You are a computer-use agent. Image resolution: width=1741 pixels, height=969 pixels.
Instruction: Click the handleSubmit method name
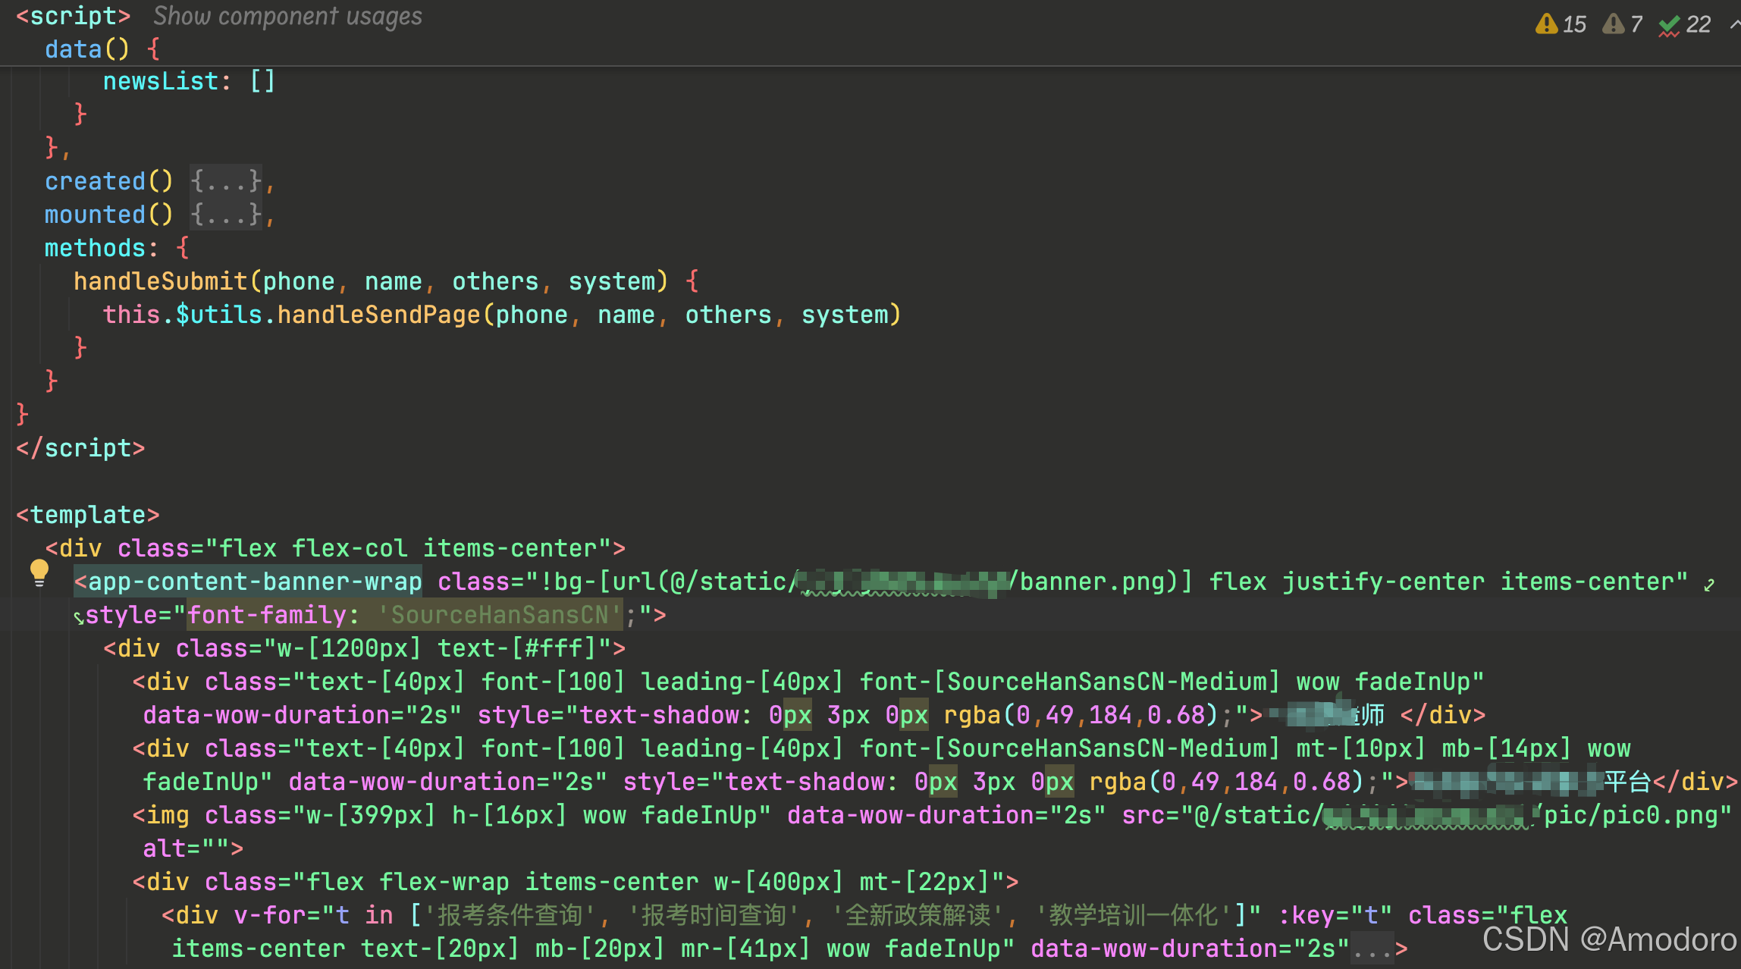(161, 281)
